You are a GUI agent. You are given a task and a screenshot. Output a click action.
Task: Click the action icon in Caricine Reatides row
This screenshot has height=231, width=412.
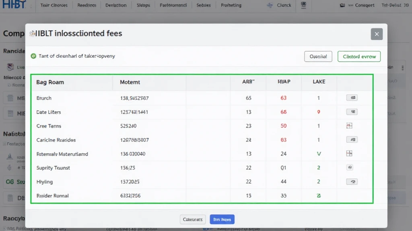click(x=352, y=140)
